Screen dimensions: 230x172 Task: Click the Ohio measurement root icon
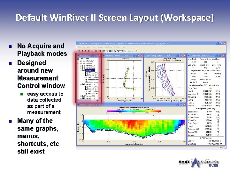click(x=78, y=59)
